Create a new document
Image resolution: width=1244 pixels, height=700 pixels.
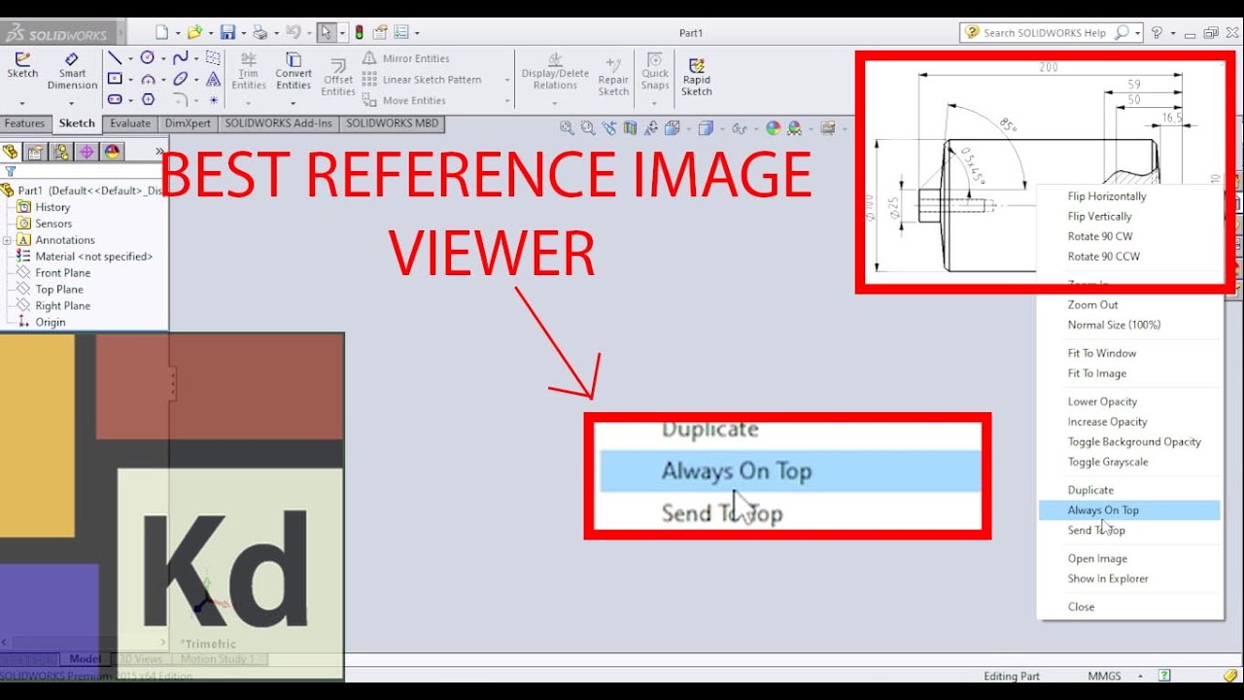[161, 32]
